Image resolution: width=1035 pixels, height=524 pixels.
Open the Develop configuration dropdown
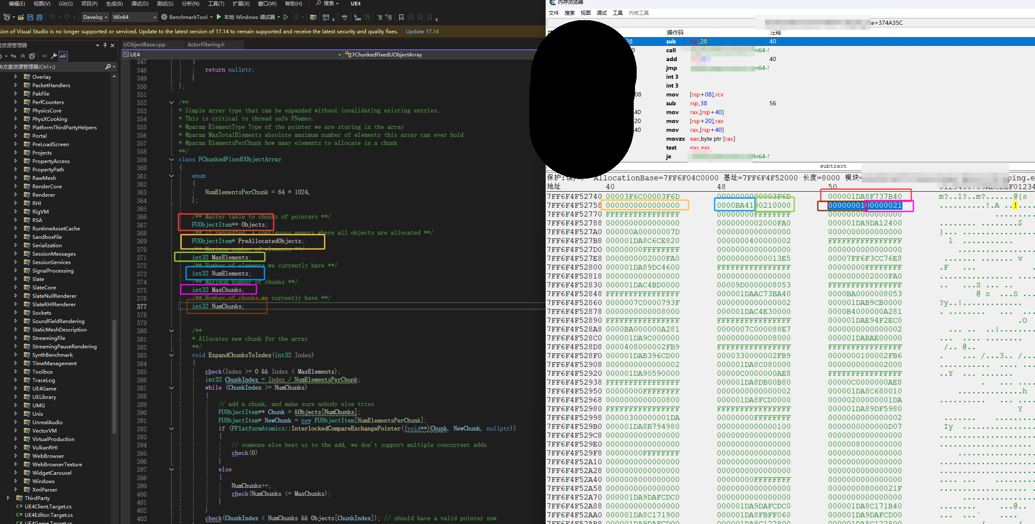95,17
